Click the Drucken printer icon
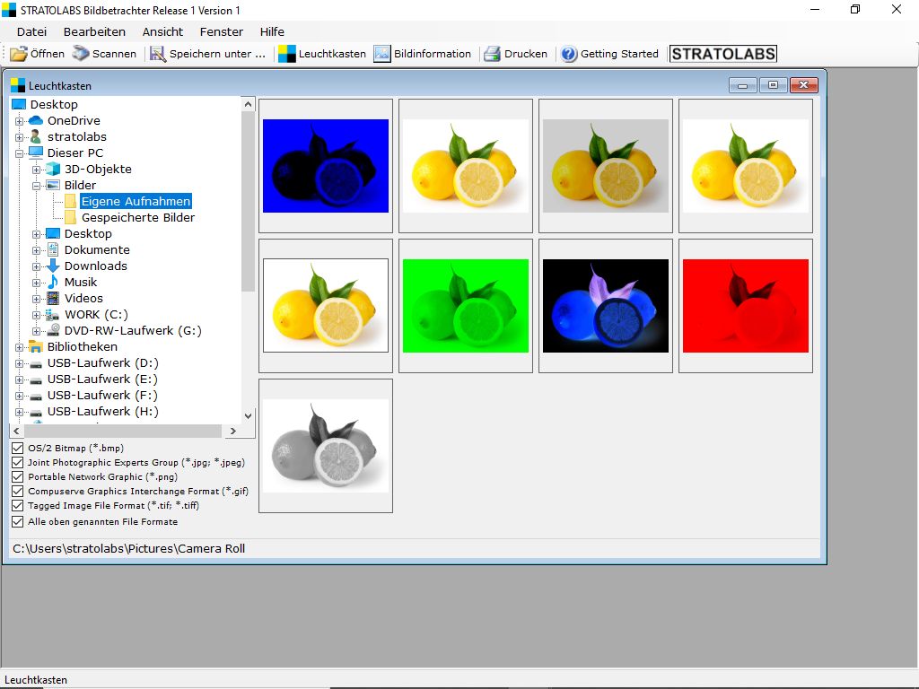The image size is (919, 689). [493, 54]
